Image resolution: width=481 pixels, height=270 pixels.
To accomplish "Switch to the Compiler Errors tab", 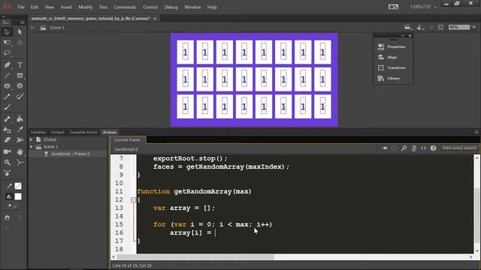I will 83,132.
